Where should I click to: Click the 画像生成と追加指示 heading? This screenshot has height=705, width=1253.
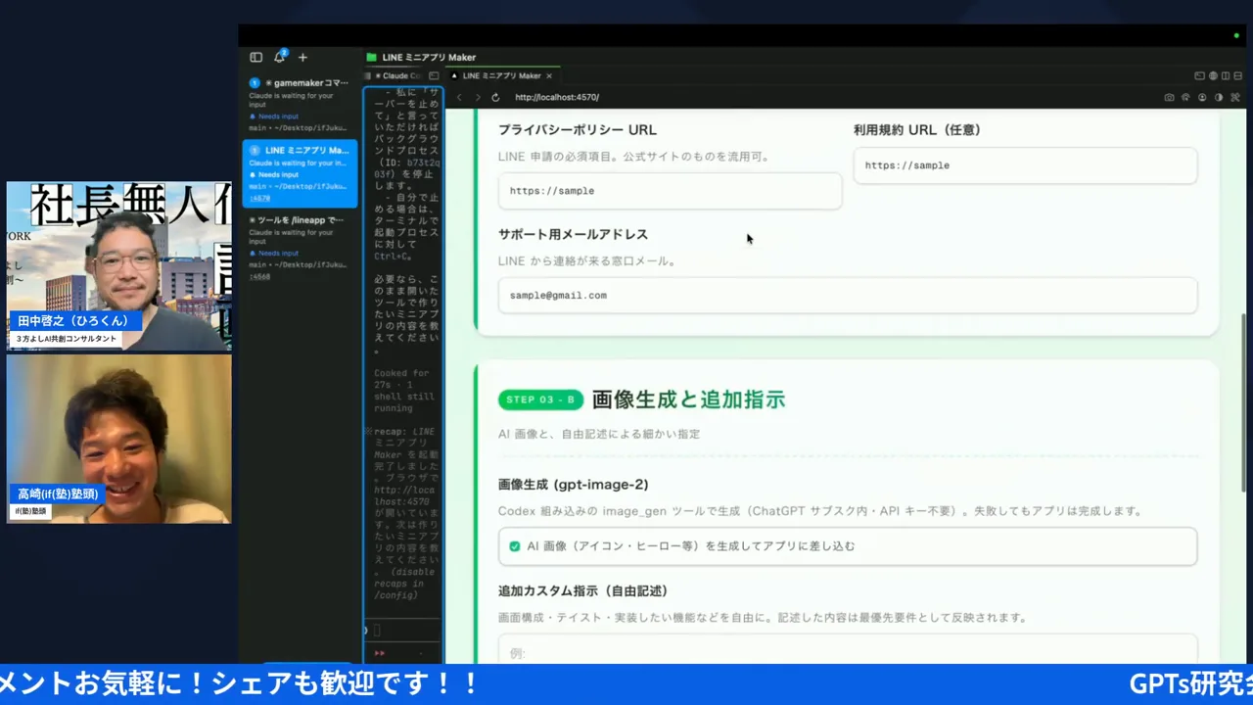(x=688, y=399)
